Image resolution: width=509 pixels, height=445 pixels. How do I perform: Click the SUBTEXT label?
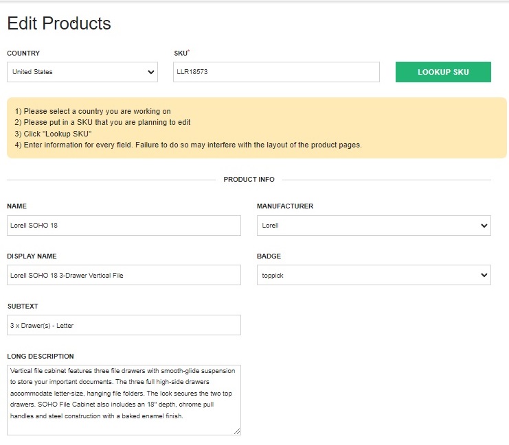click(x=22, y=306)
